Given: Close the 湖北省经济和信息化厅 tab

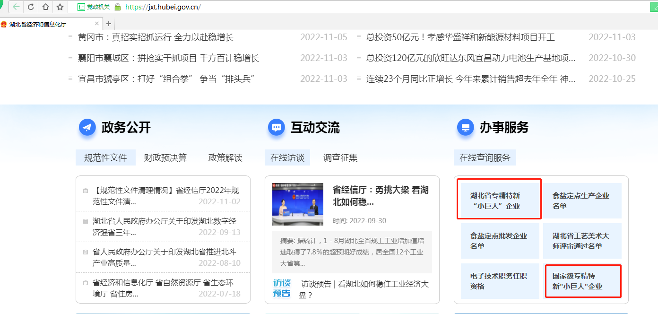Looking at the screenshot, I should pyautogui.click(x=97, y=24).
